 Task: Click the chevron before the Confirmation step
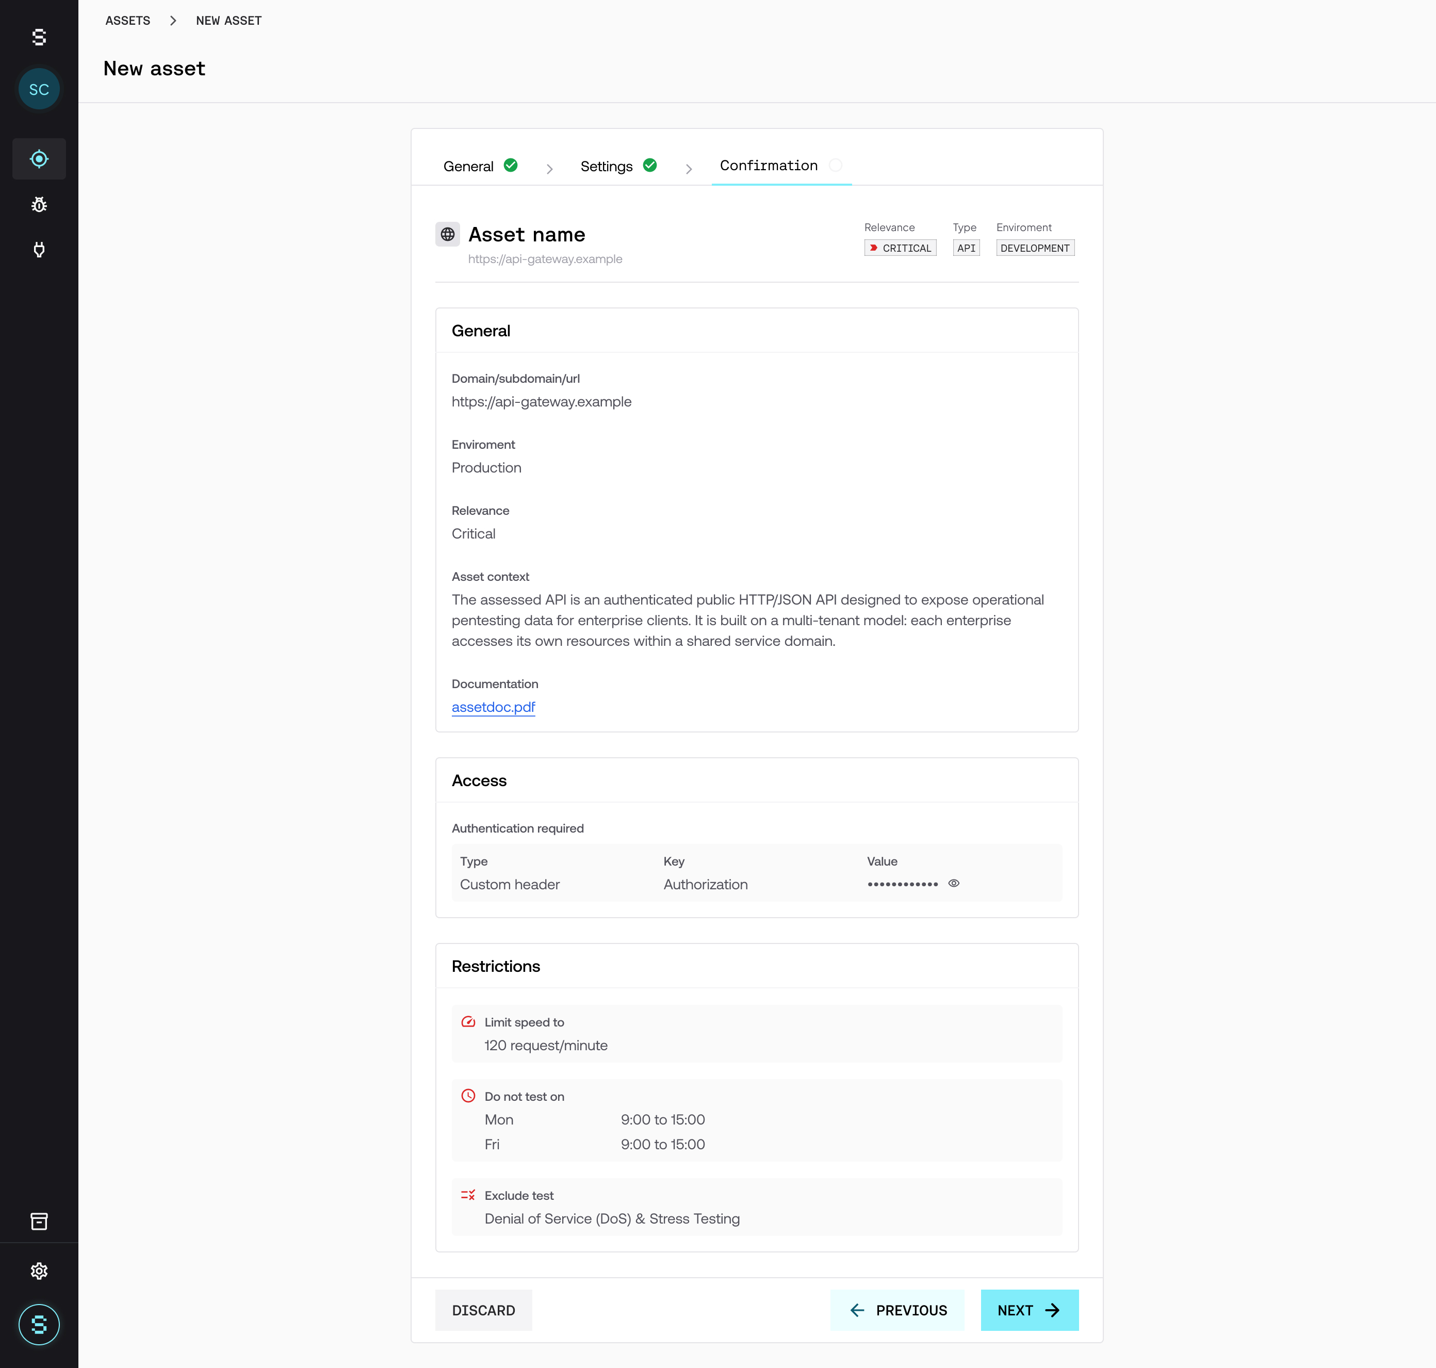(689, 169)
